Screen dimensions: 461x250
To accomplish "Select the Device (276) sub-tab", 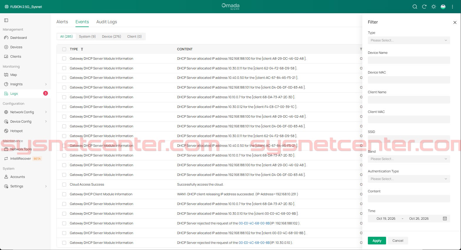I will click(x=111, y=36).
